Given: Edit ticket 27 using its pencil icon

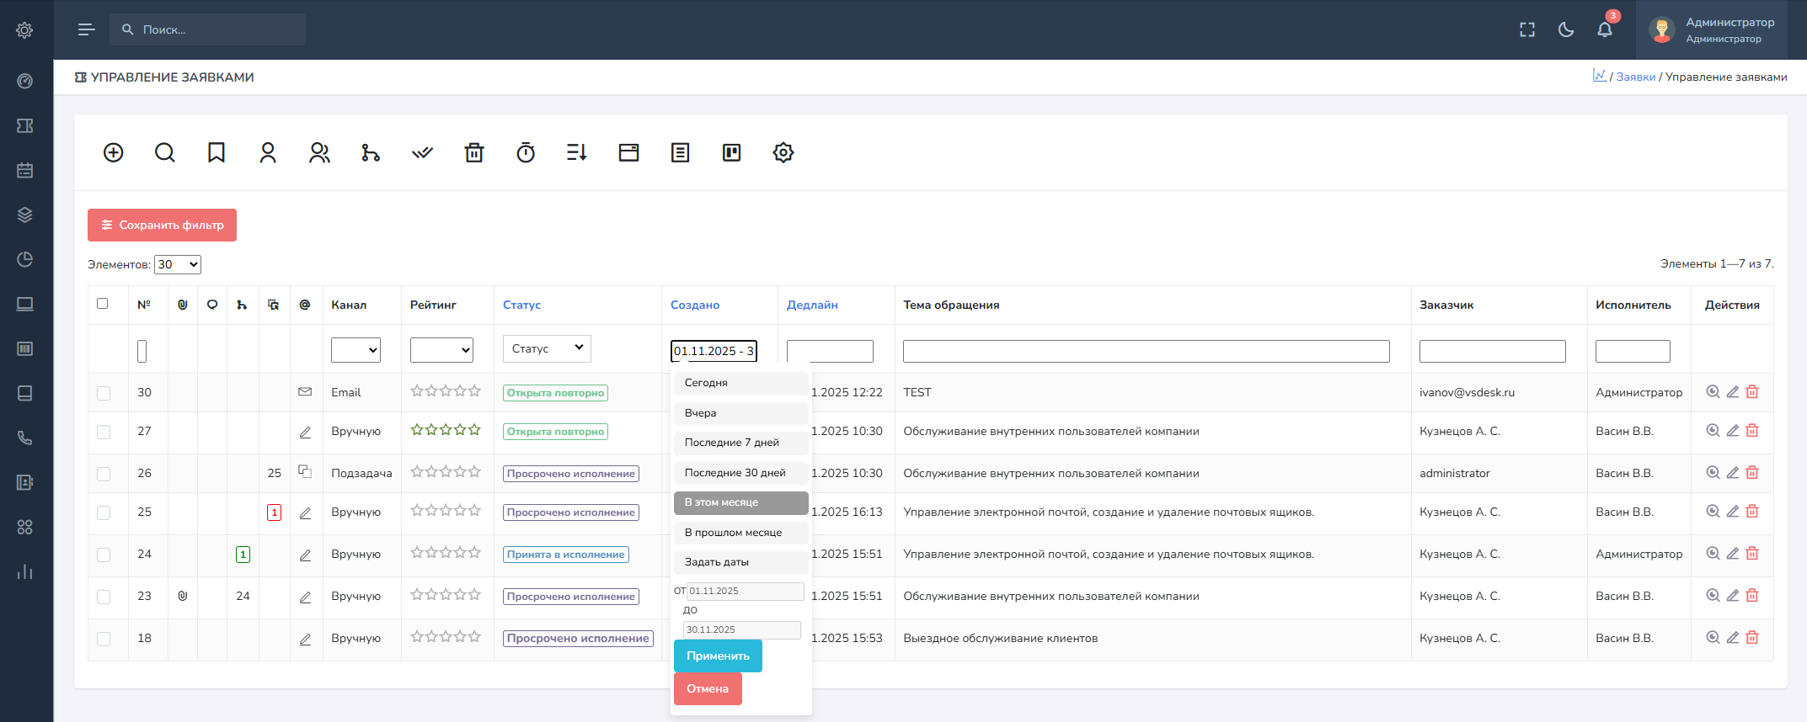Looking at the screenshot, I should tap(1733, 431).
